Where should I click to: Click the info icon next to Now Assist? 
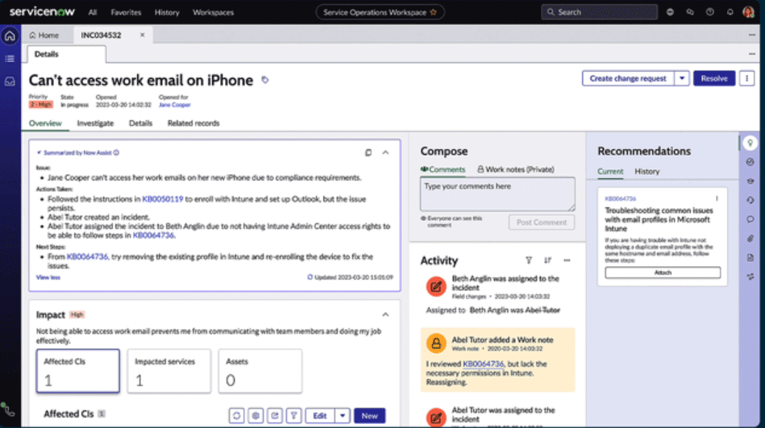(x=116, y=153)
